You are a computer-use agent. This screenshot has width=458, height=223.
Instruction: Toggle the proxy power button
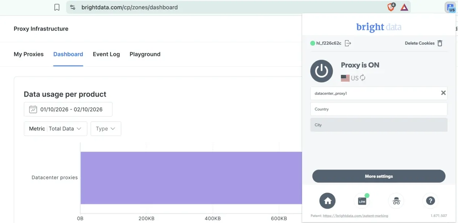[x=322, y=71]
